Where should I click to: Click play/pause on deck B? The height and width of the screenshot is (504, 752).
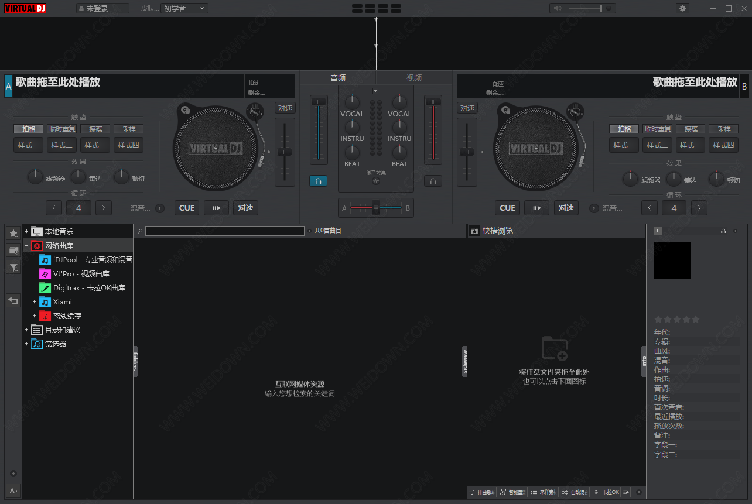point(536,208)
